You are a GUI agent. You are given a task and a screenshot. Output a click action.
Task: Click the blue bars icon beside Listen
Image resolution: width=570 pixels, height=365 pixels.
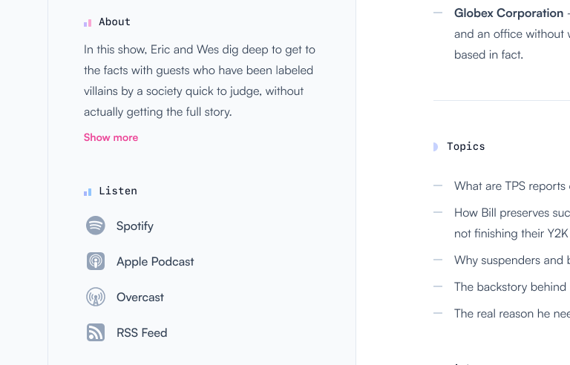click(x=88, y=191)
